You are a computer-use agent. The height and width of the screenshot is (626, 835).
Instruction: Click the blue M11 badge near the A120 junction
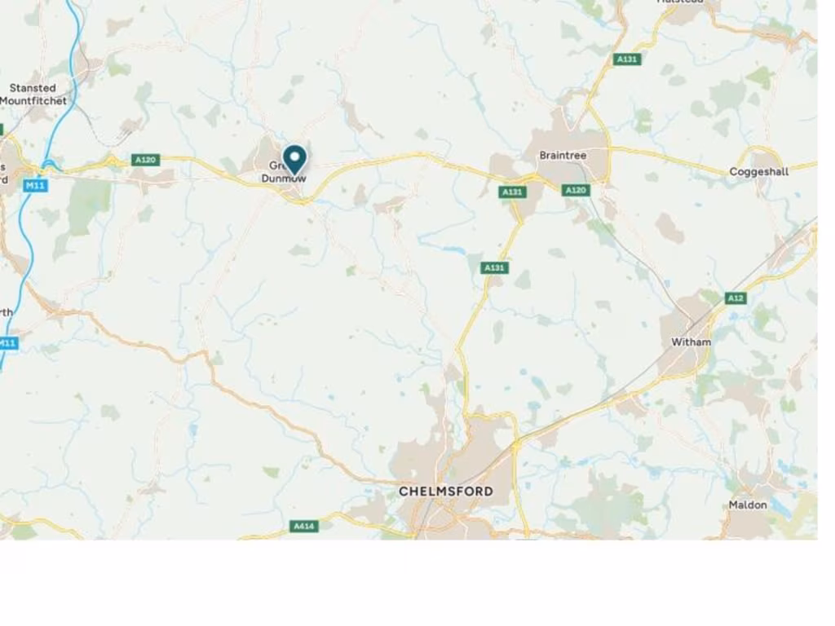point(36,185)
